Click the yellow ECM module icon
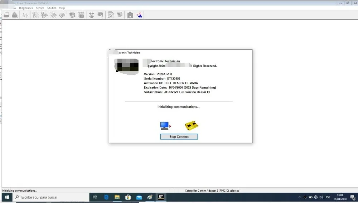This screenshot has width=358, height=203. (x=191, y=125)
